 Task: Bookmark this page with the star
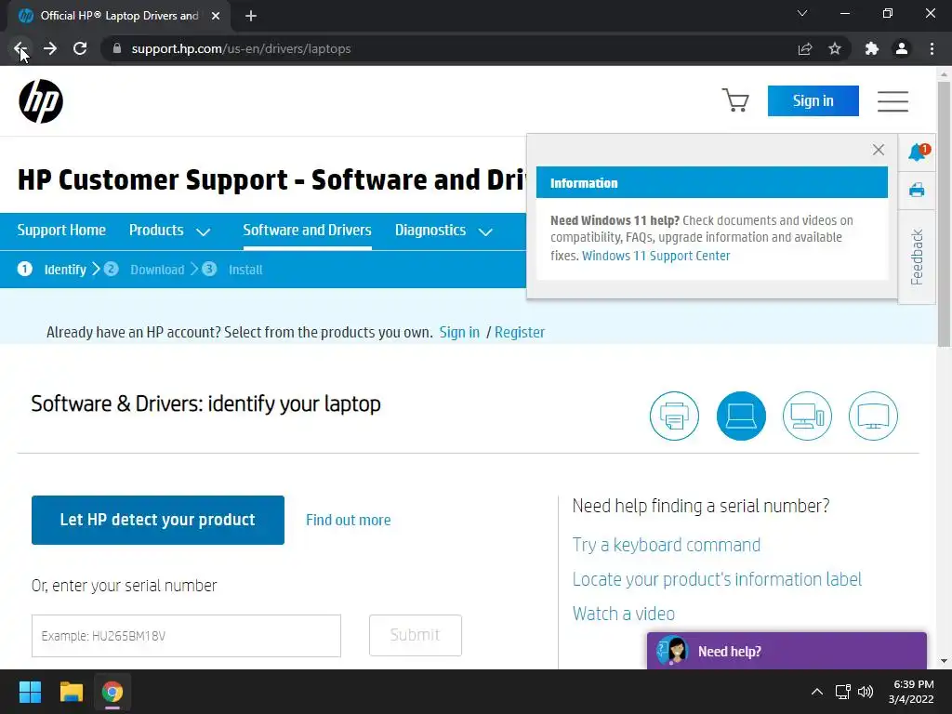835,48
